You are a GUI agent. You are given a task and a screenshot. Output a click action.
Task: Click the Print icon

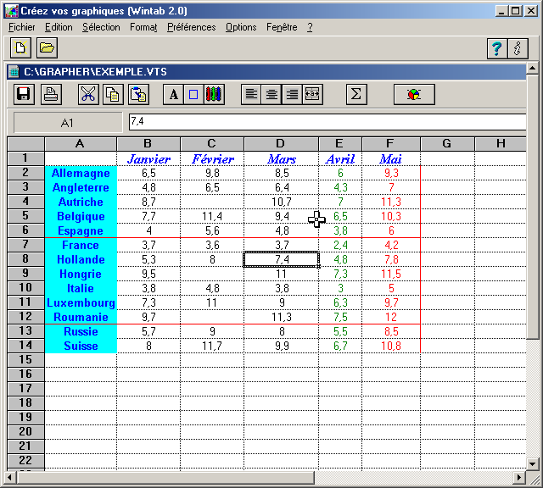51,94
